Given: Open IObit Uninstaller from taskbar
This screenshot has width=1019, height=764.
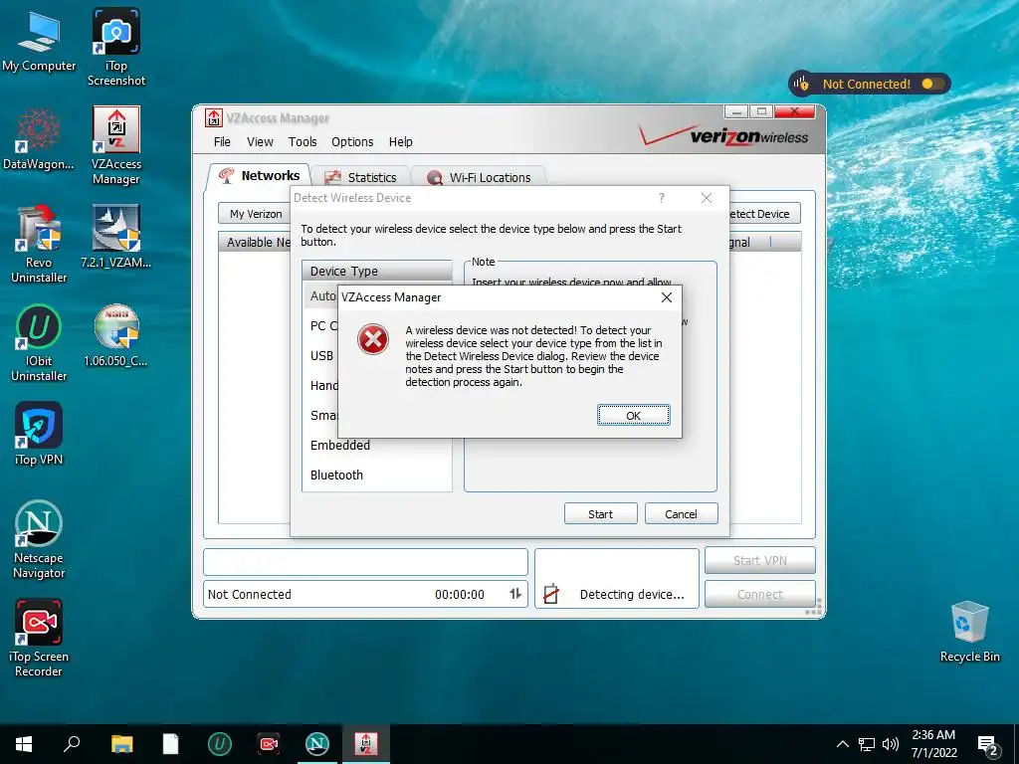Looking at the screenshot, I should tap(220, 744).
